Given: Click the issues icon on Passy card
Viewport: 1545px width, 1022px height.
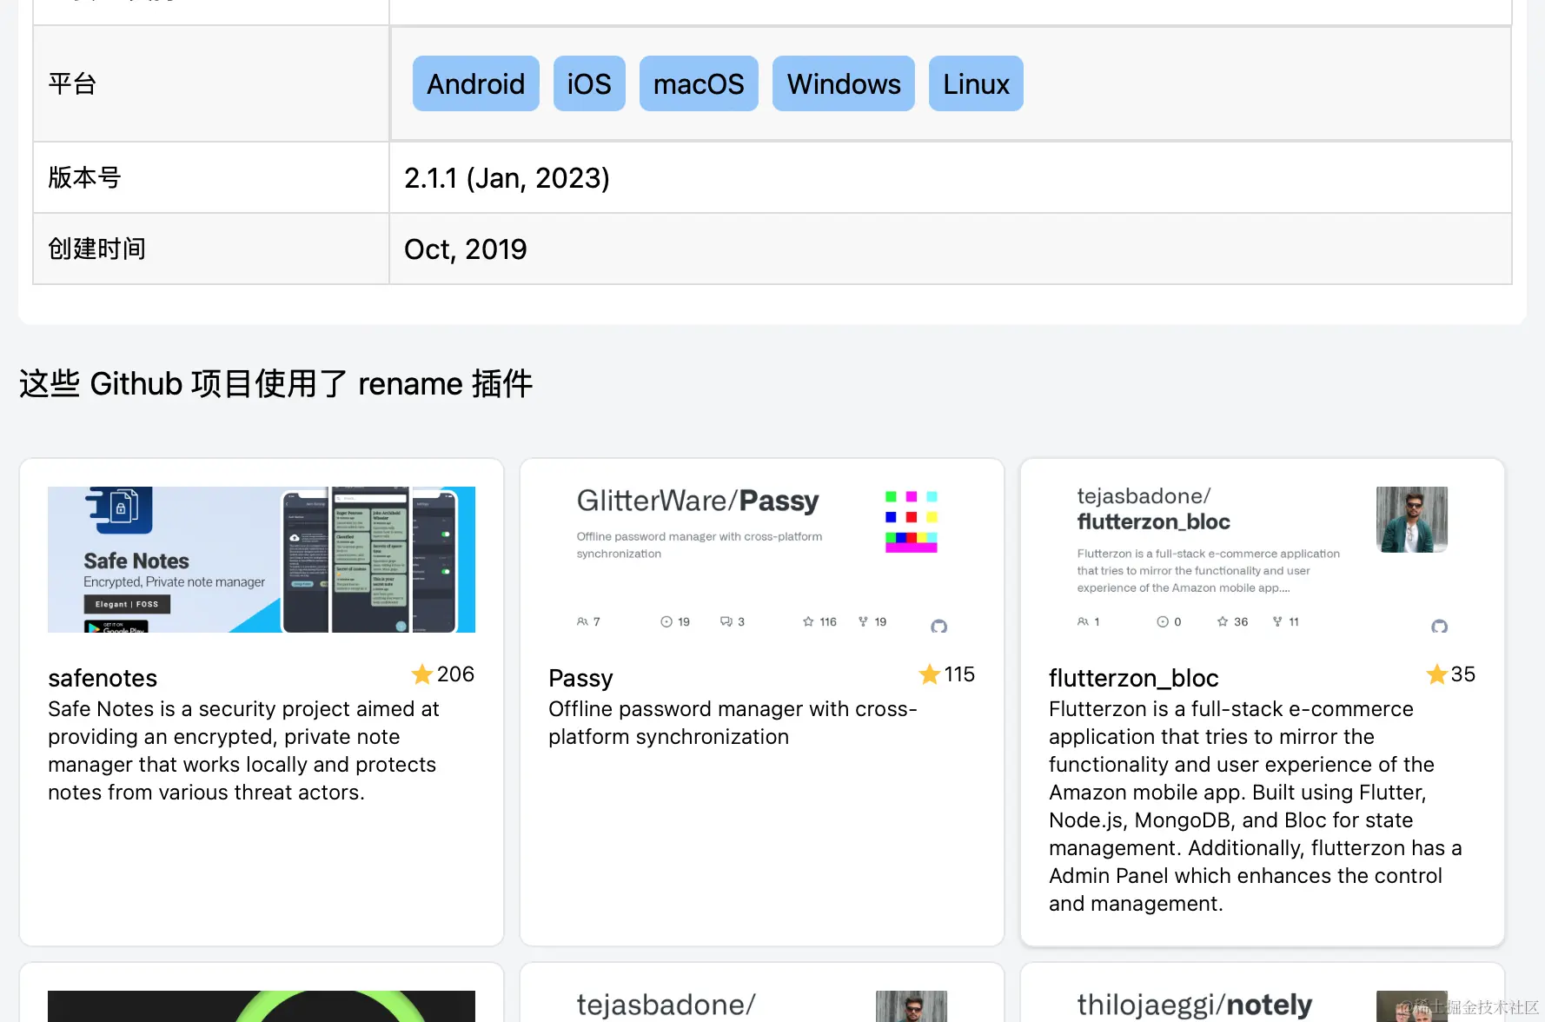Looking at the screenshot, I should point(665,621).
